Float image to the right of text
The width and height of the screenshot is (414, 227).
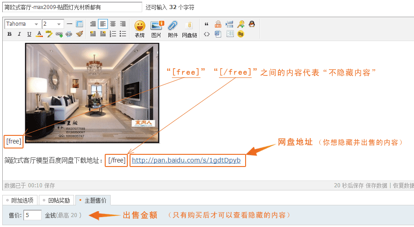coord(102,34)
